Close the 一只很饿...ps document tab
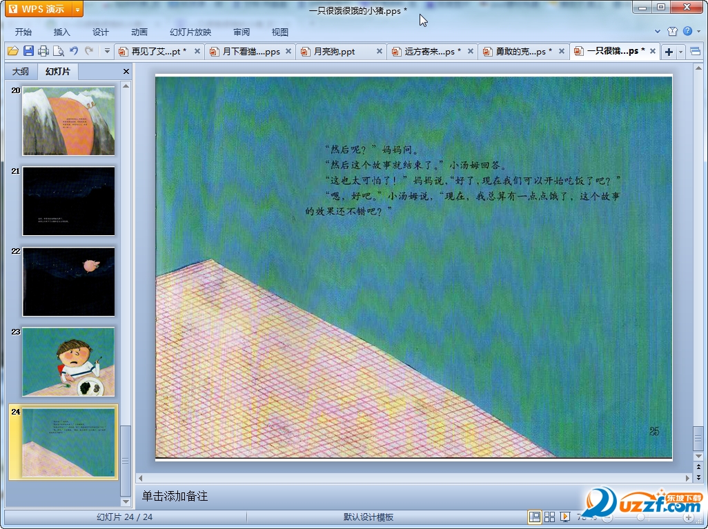The width and height of the screenshot is (708, 529). point(653,52)
